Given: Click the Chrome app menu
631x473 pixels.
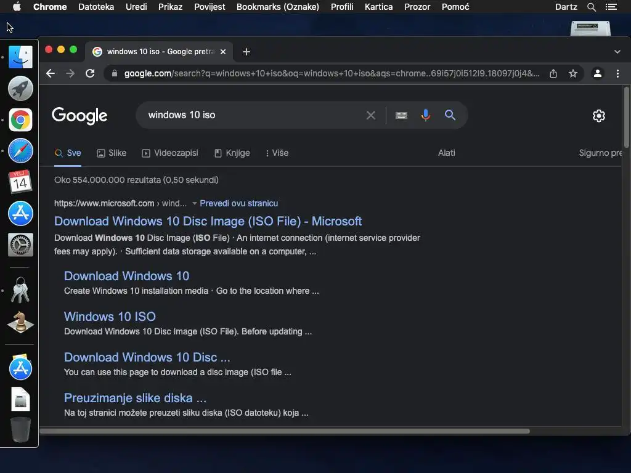Looking at the screenshot, I should click(x=50, y=7).
